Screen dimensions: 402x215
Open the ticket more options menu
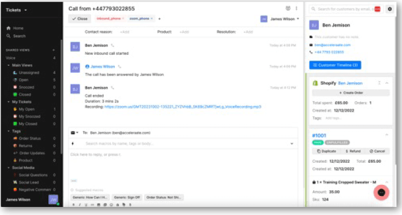296,9
